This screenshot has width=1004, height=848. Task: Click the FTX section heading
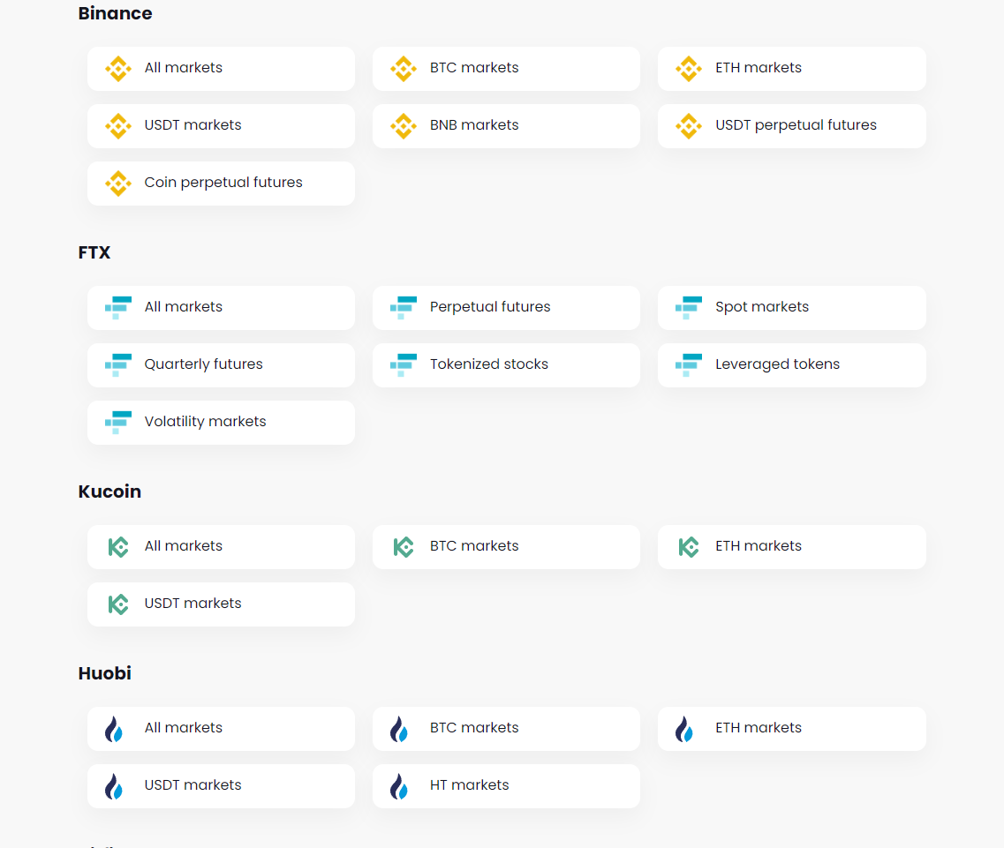pos(94,252)
